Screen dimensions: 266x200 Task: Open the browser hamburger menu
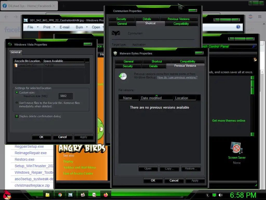pos(260,17)
